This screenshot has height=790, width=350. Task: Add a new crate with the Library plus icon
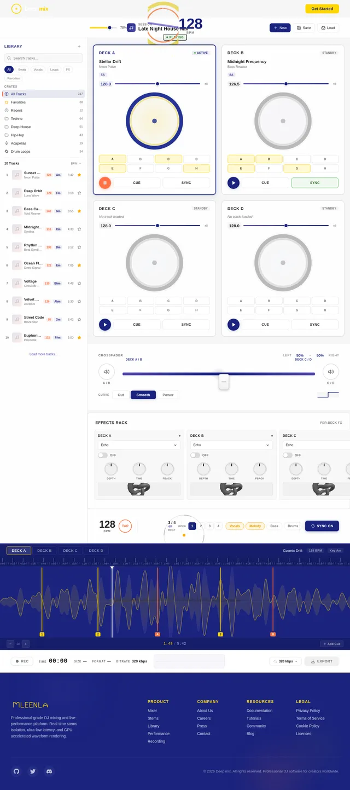point(79,47)
